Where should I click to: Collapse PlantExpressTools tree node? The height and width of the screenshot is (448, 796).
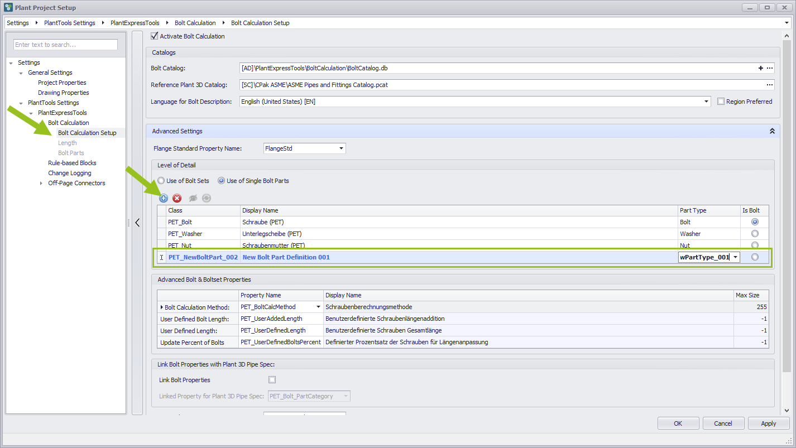[31, 113]
